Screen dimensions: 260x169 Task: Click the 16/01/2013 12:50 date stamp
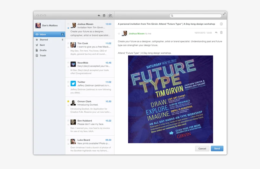pos(203,33)
